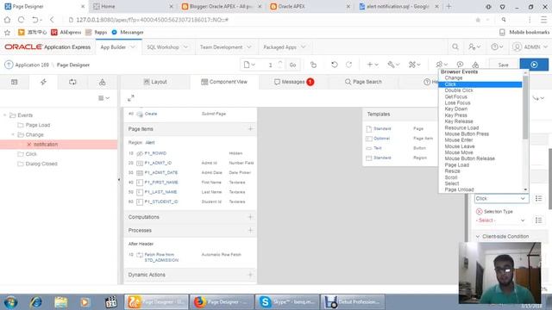The height and width of the screenshot is (310, 552).
Task: Open the Processing tab icon
Action: tap(72, 82)
